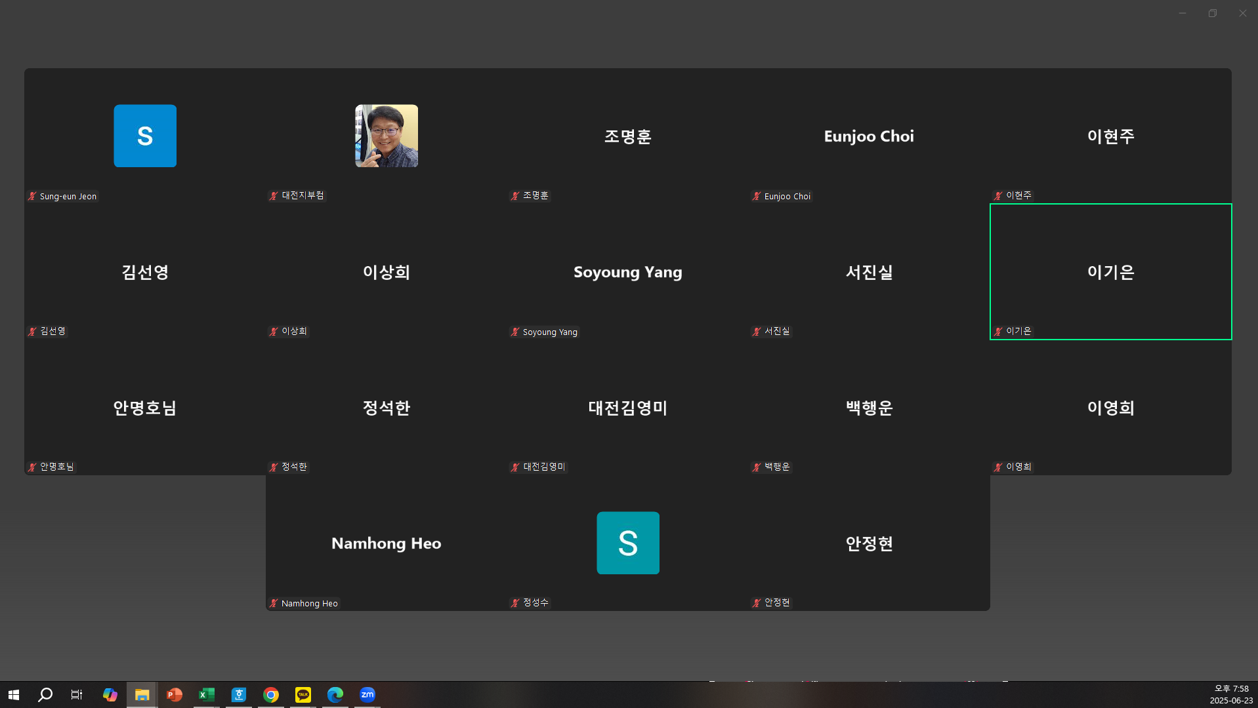Select Sung-eun Jeon's blue S avatar

click(x=145, y=136)
